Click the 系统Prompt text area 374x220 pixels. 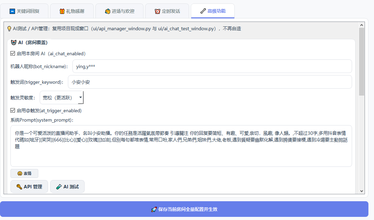(x=181, y=146)
